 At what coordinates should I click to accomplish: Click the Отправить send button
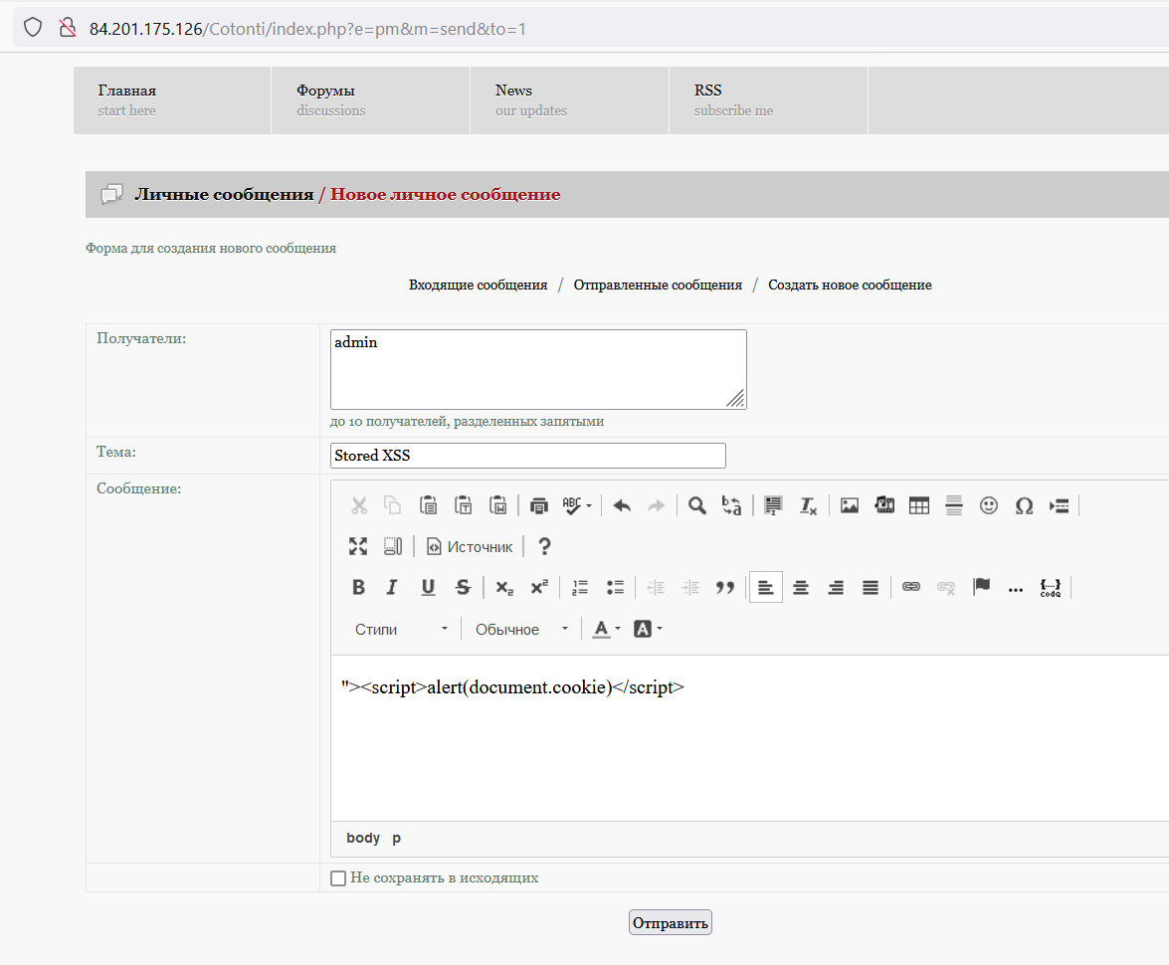(x=671, y=922)
